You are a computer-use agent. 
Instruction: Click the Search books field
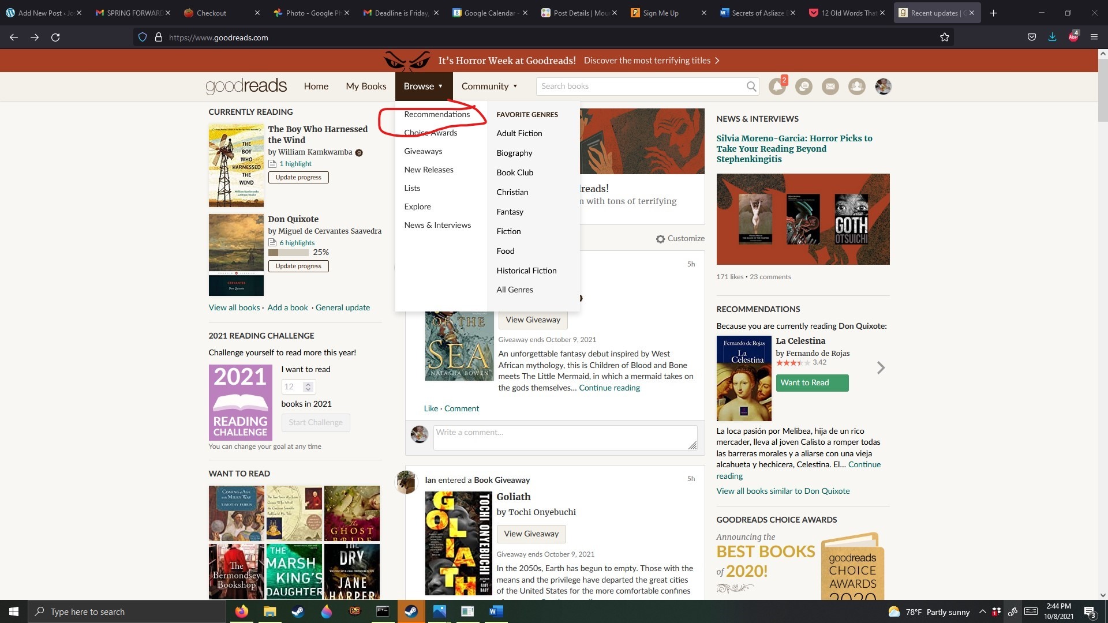pos(641,87)
